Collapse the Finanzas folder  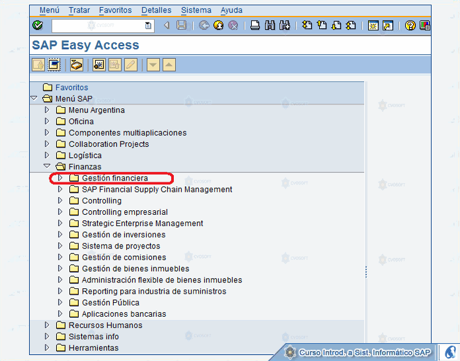click(x=47, y=166)
